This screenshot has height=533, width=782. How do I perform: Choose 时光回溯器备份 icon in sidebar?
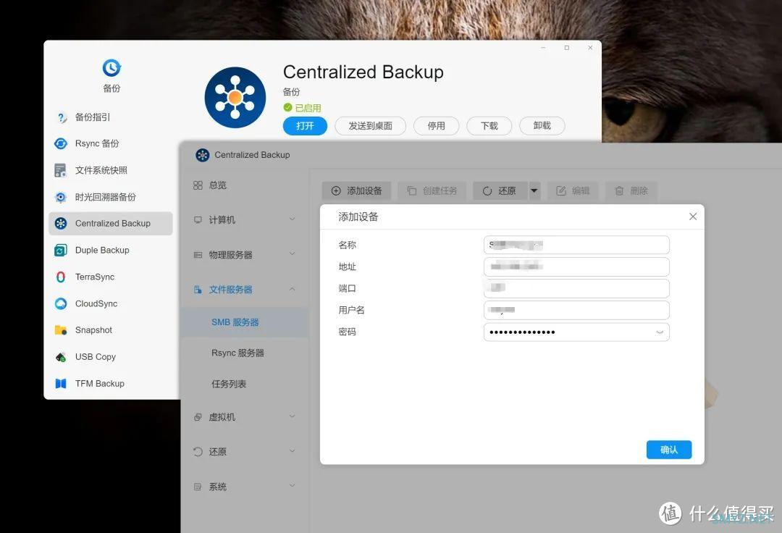[x=61, y=197]
